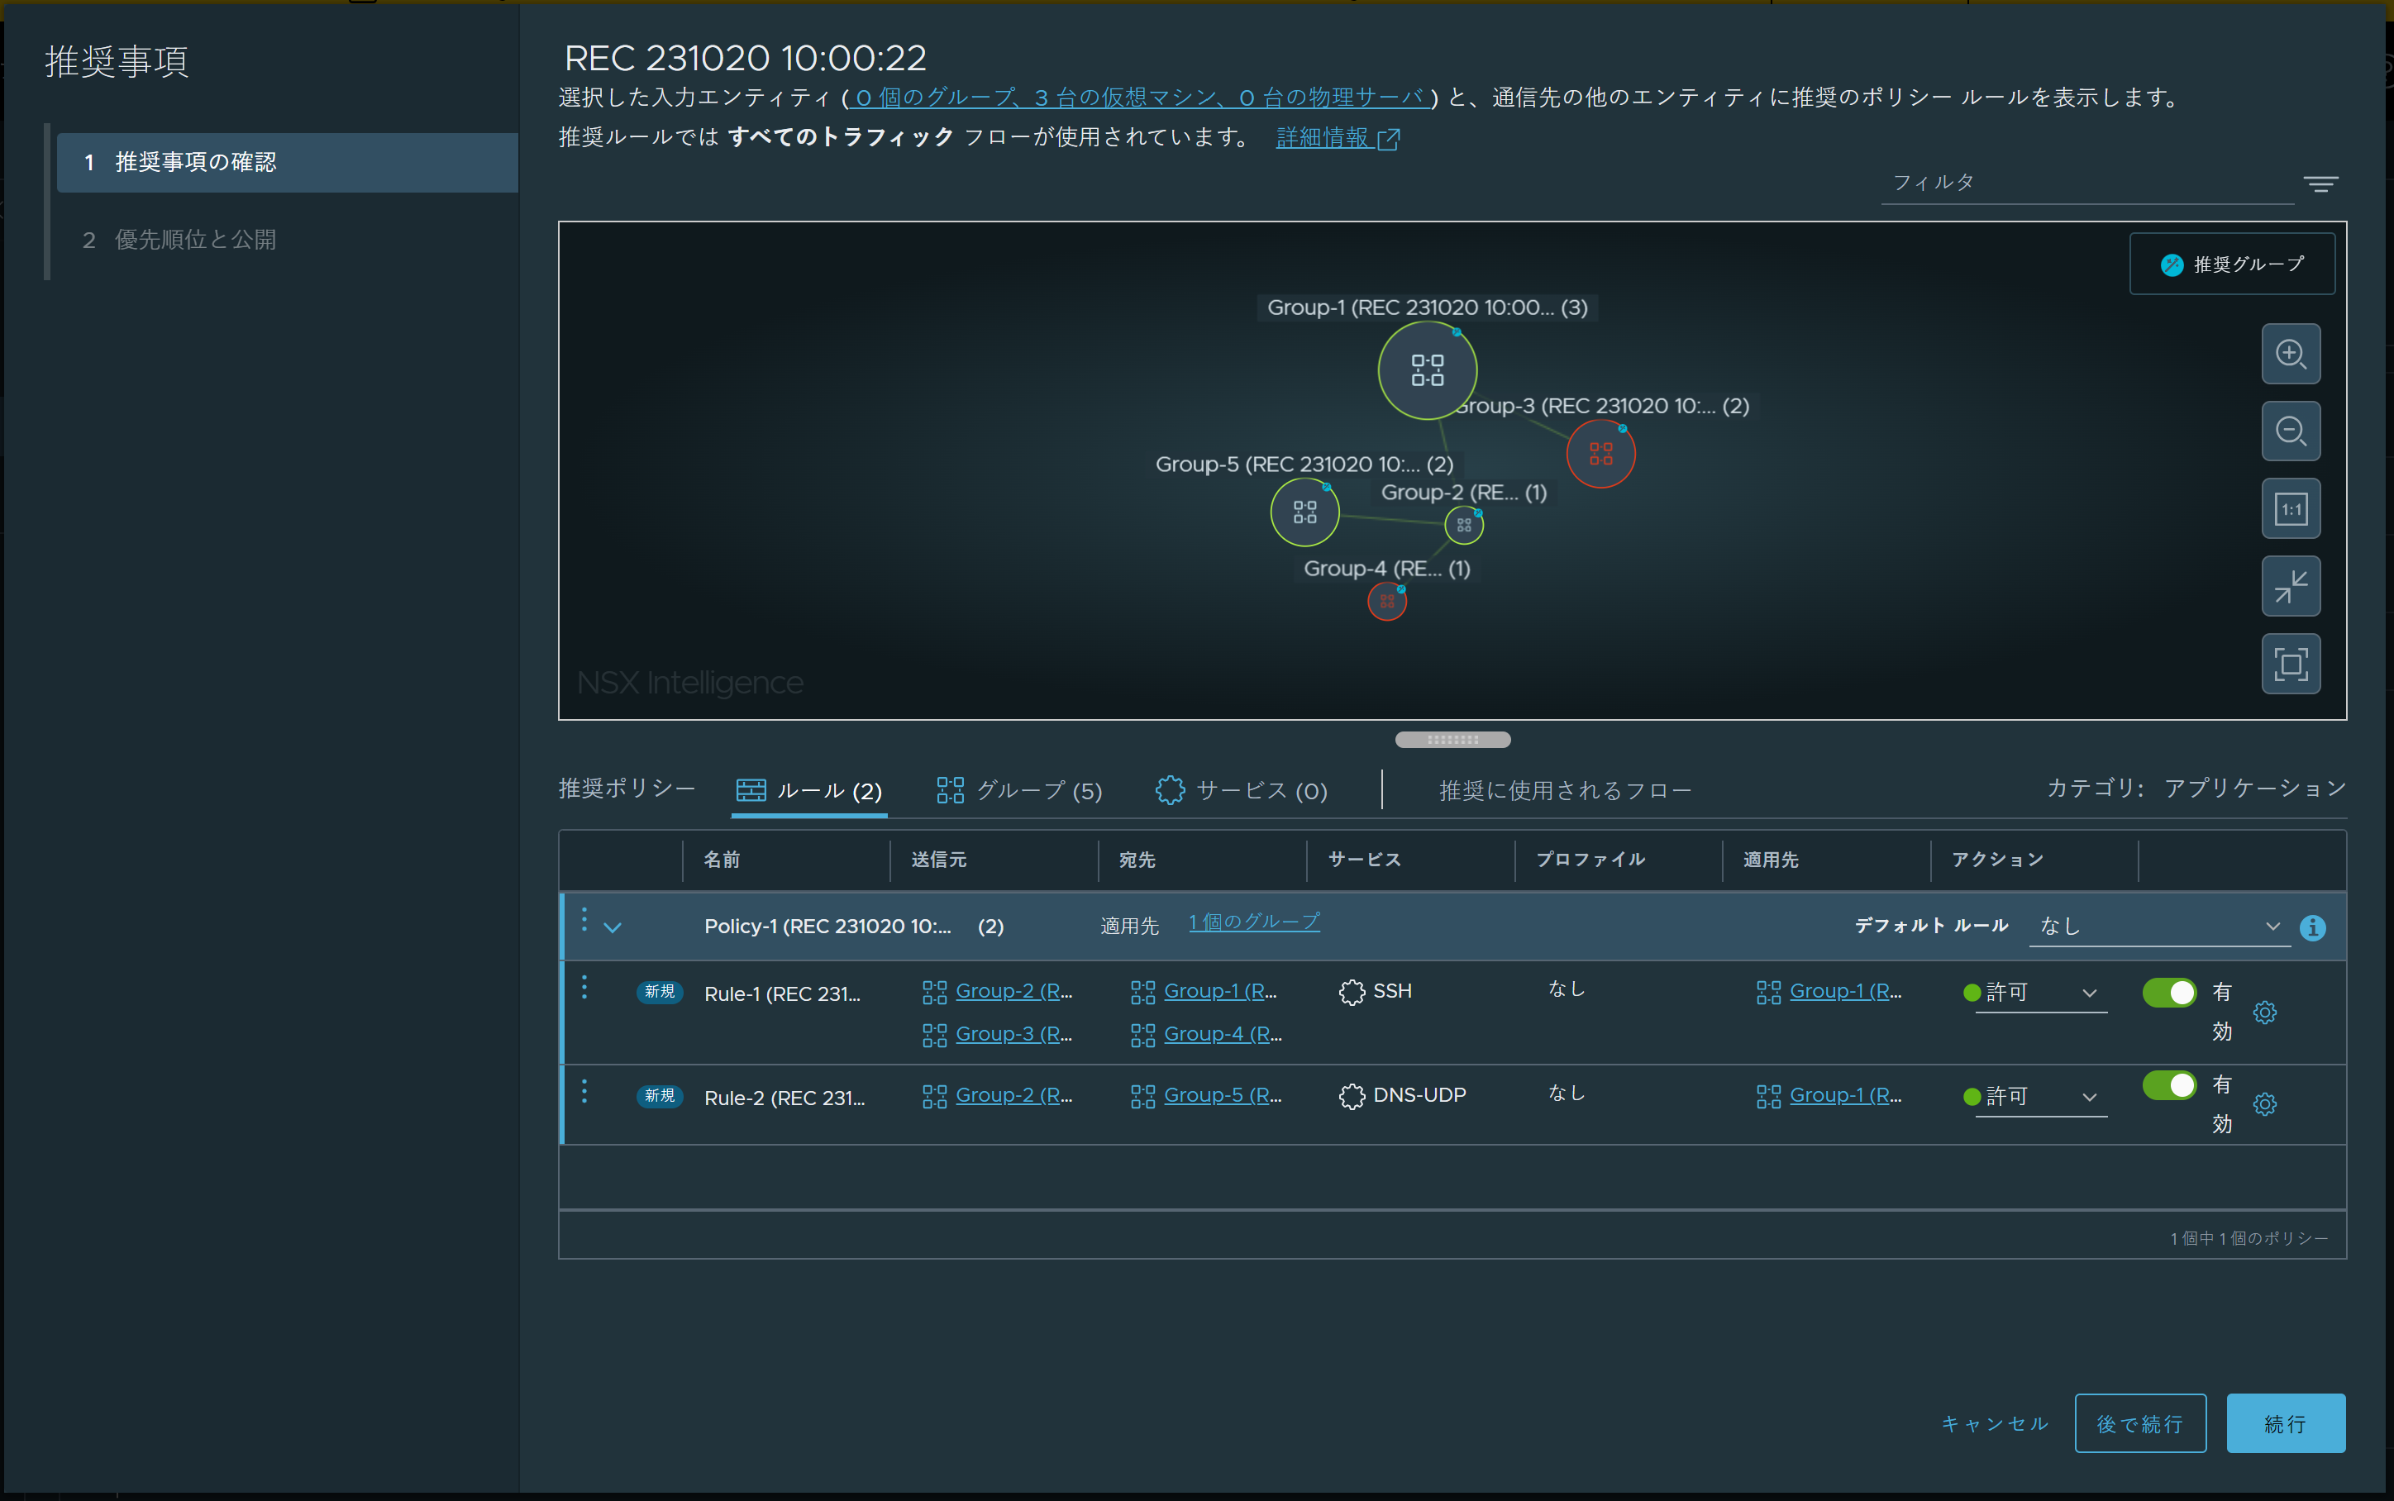The width and height of the screenshot is (2394, 1501).
Task: Disable the Rule-2 enabled toggle
Action: click(2168, 1085)
